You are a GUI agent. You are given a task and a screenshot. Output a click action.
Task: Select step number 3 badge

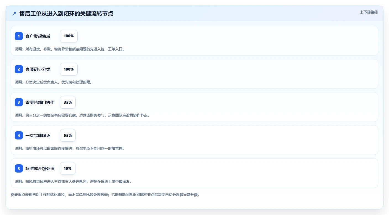point(19,102)
